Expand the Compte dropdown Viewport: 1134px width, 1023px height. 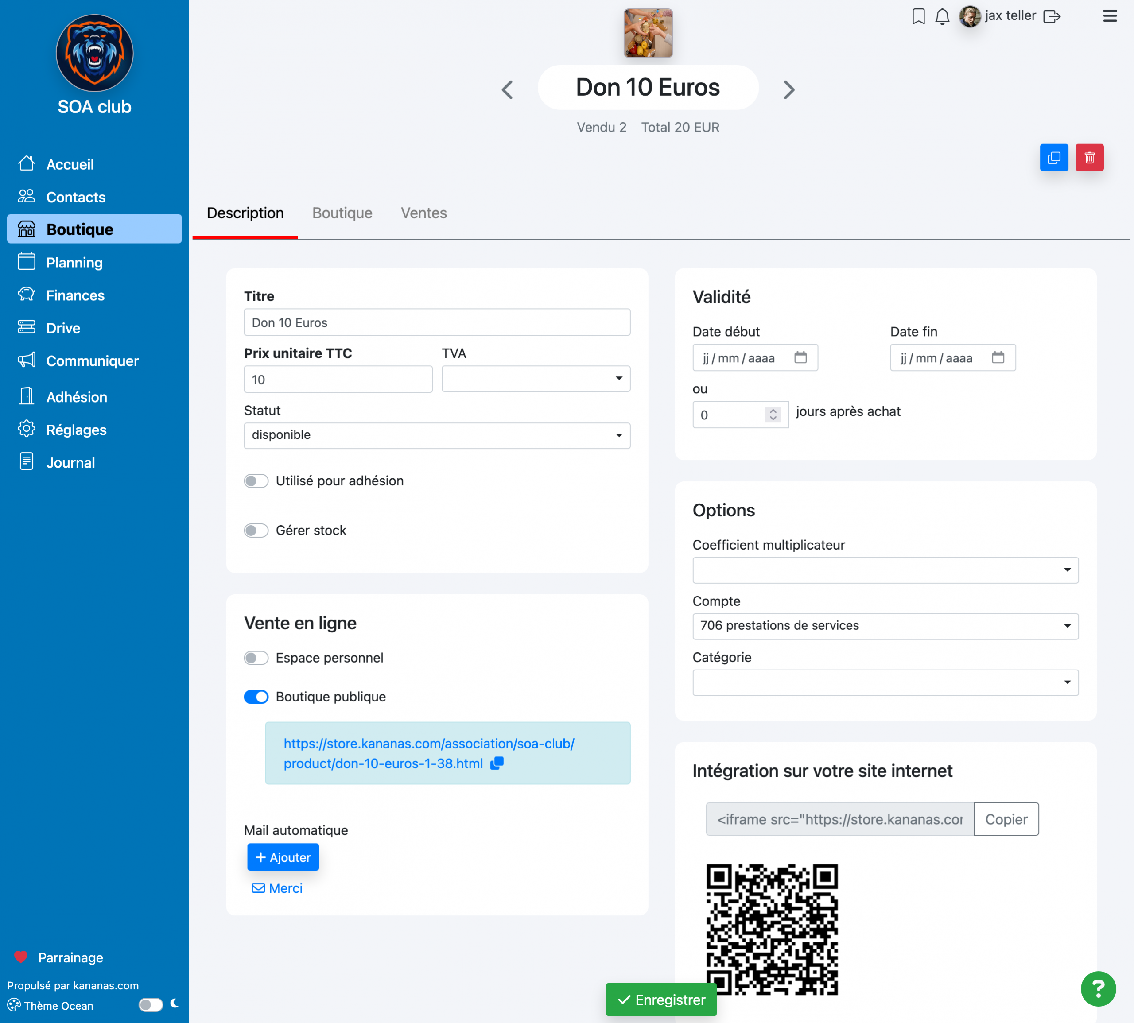tap(885, 626)
